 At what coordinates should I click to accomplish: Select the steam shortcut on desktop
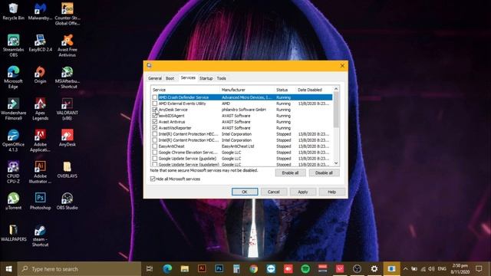click(x=40, y=235)
